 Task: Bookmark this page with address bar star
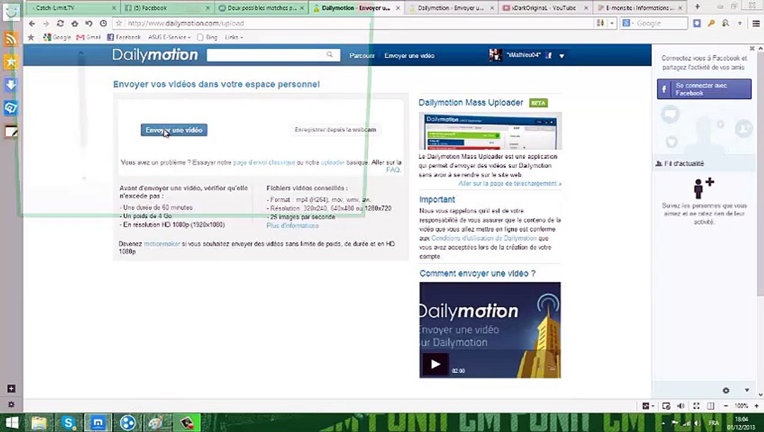(119, 23)
